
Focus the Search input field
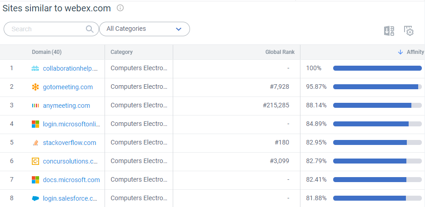[51, 29]
